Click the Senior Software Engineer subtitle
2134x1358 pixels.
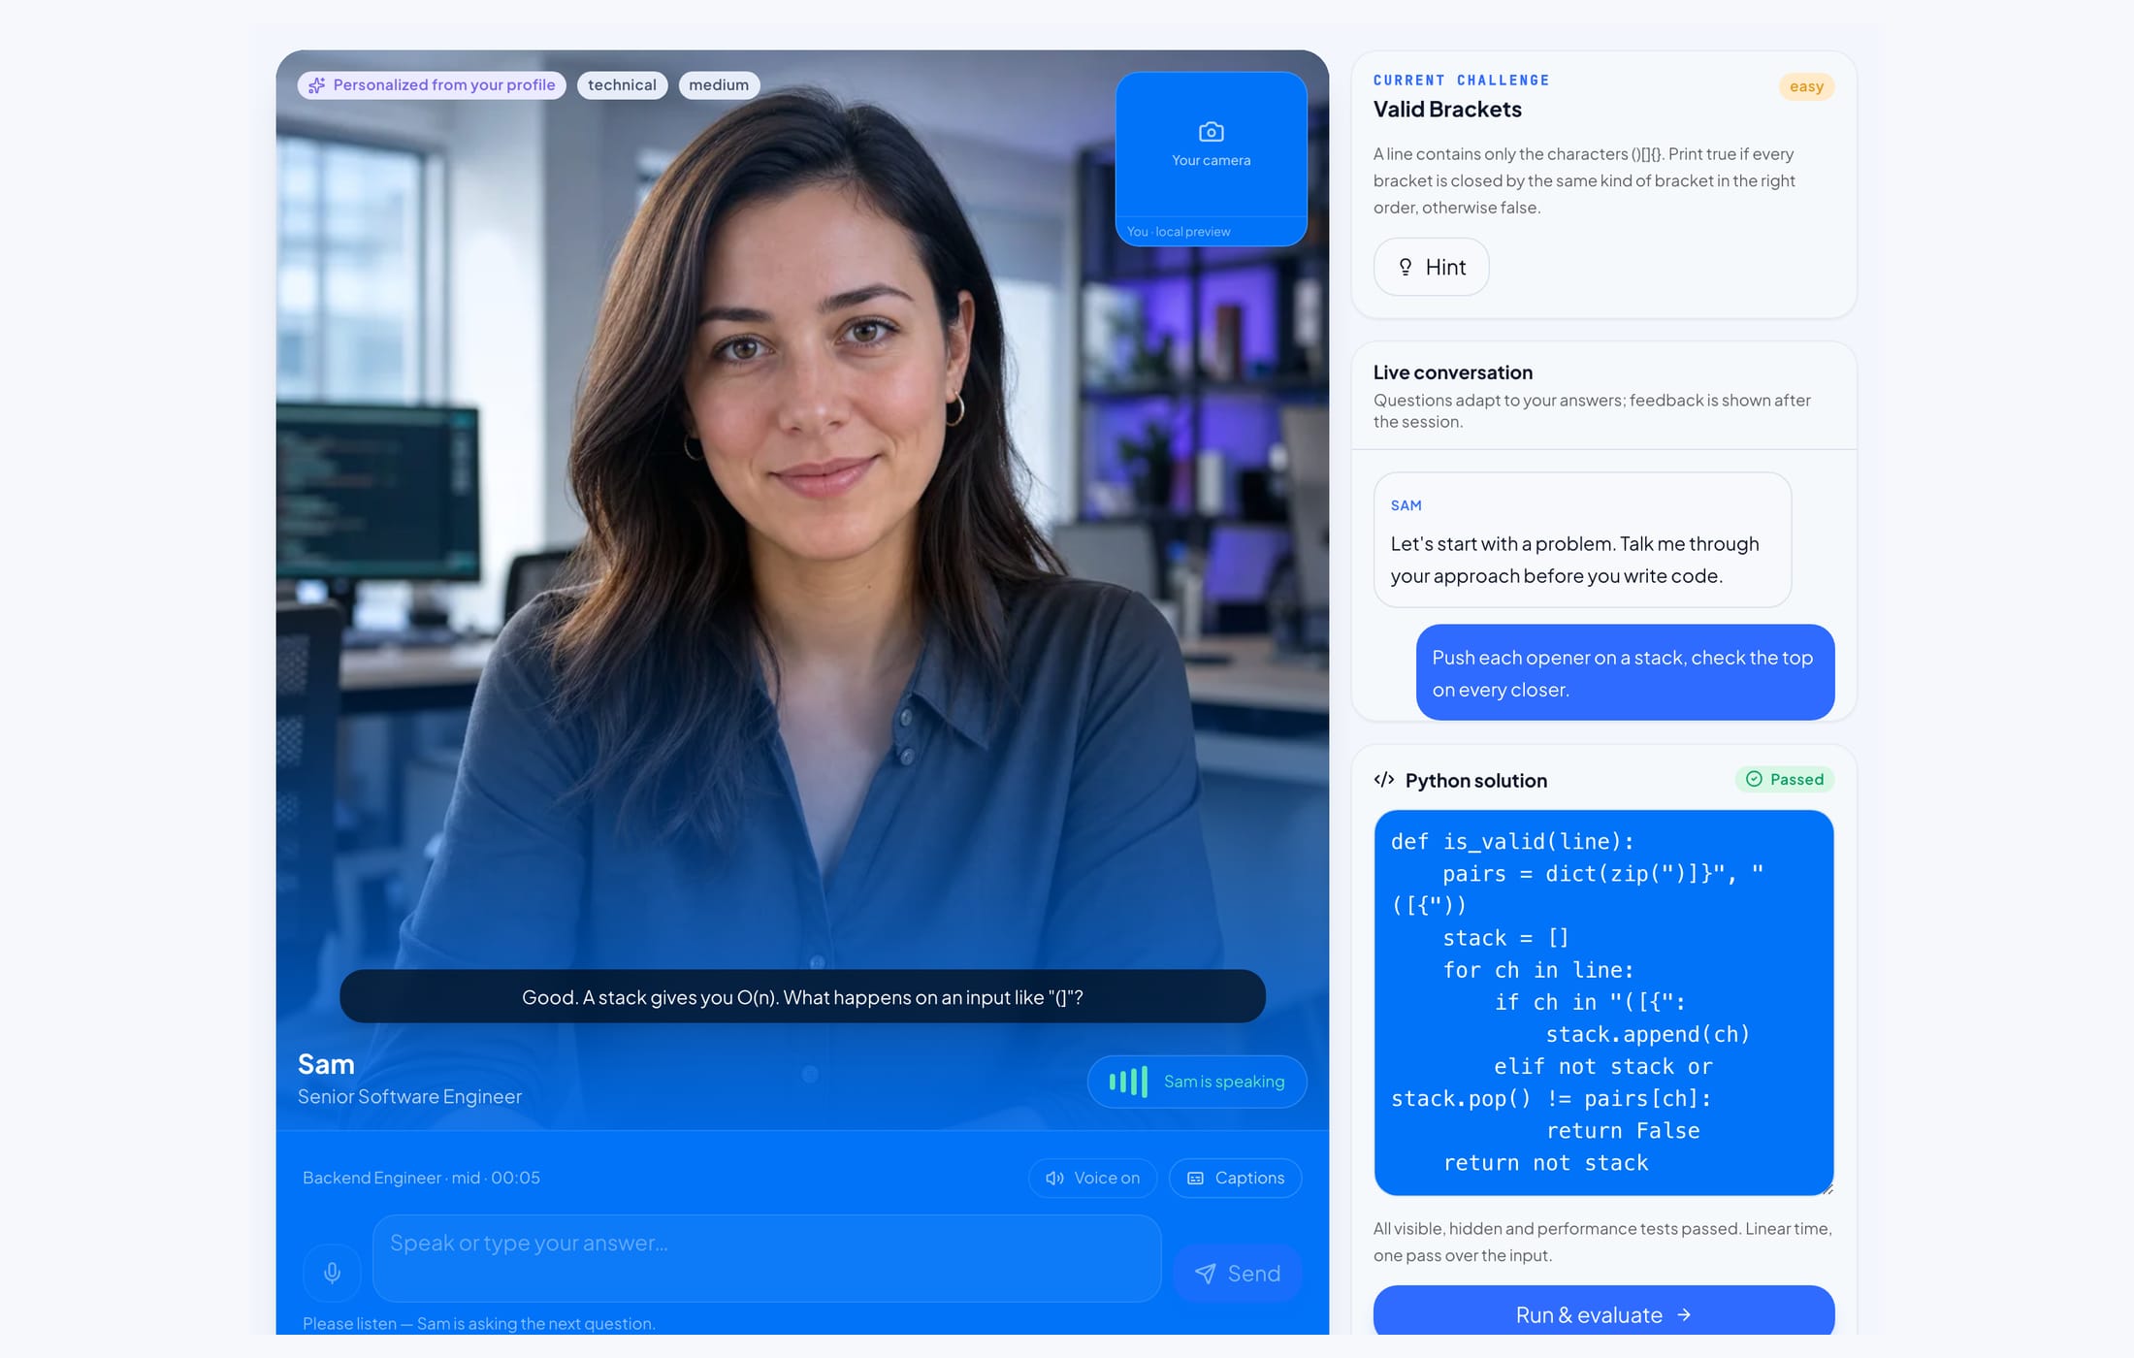click(x=409, y=1096)
